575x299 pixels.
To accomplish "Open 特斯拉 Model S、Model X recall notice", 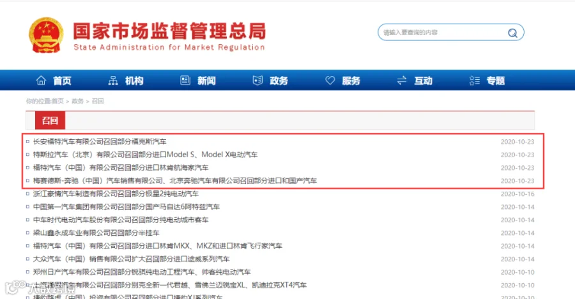I will point(145,155).
